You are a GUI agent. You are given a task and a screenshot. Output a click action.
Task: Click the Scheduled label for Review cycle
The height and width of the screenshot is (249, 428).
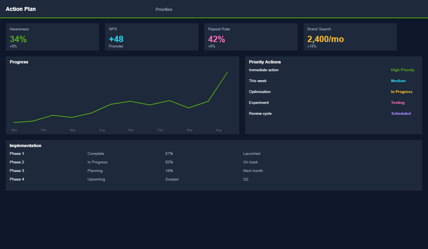click(401, 113)
